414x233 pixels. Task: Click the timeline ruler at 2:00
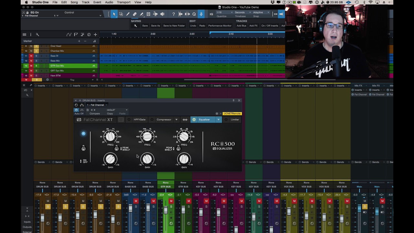pos(153,34)
